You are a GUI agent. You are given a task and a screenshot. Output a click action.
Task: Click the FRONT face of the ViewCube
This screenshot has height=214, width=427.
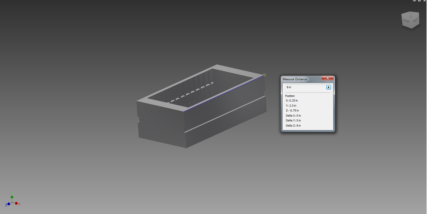(x=406, y=21)
